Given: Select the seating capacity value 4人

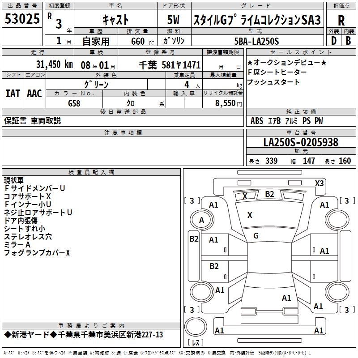Looking at the screenshot, I should pyautogui.click(x=192, y=85).
